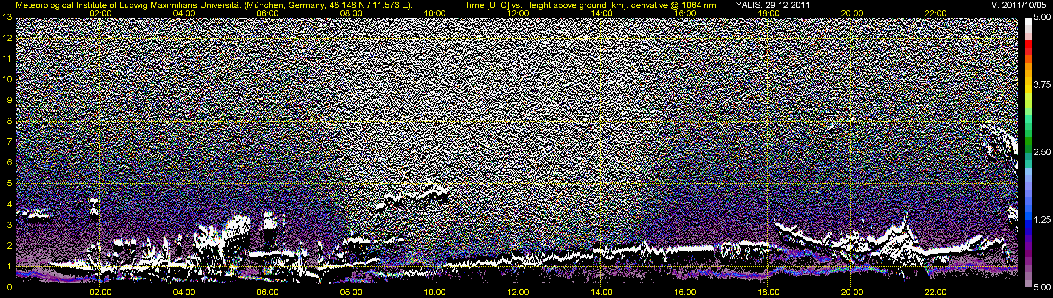Click the 2.50 colorbar value
1053x298 pixels.
pos(1042,152)
